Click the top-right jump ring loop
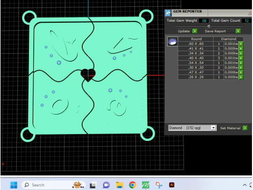The height and width of the screenshot is (190, 253). pyautogui.click(x=146, y=16)
